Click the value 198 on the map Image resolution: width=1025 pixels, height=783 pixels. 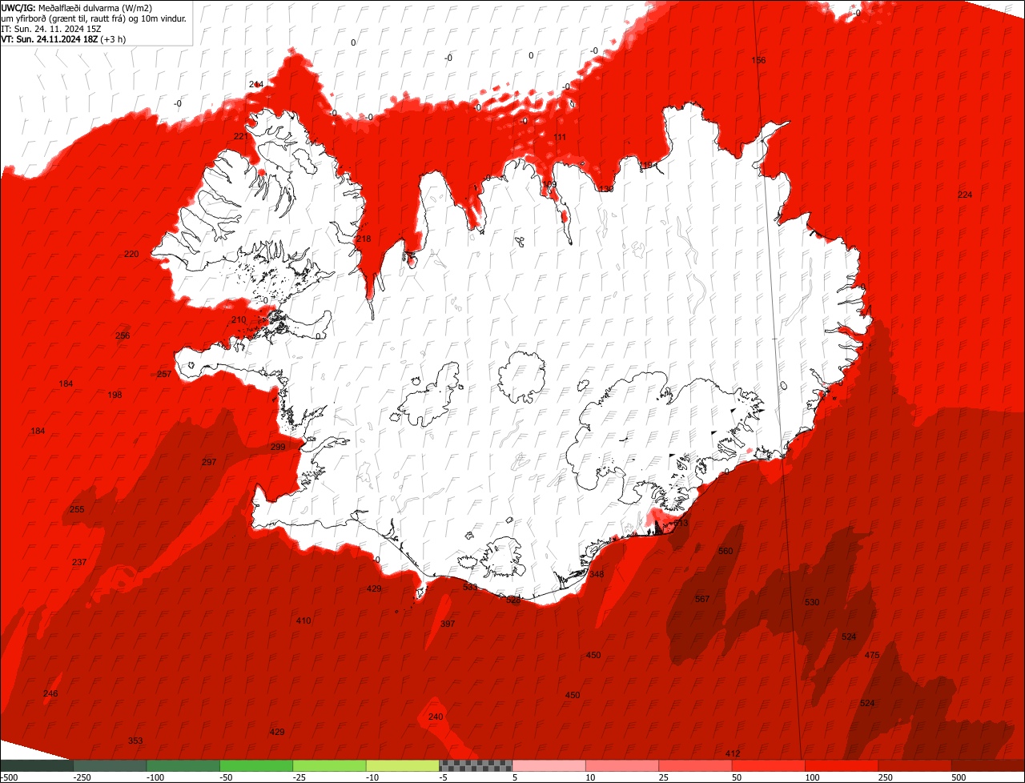click(115, 396)
